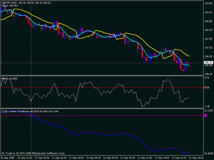Click the 11 Sep 10:30 time label
This screenshot has height=160, width=214.
tap(128, 158)
